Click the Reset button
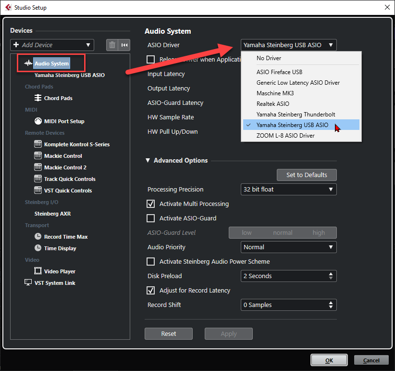 tap(169, 334)
